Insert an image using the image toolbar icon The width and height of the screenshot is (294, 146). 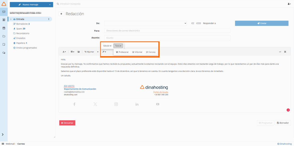[x=78, y=52]
